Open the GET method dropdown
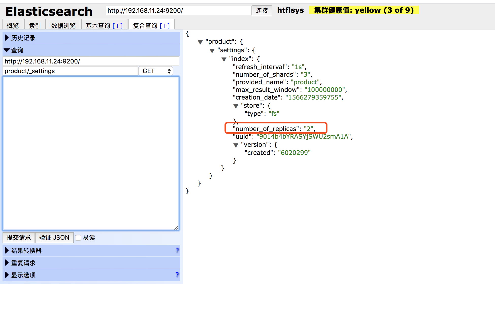Image resolution: width=495 pixels, height=324 pixels. point(156,71)
